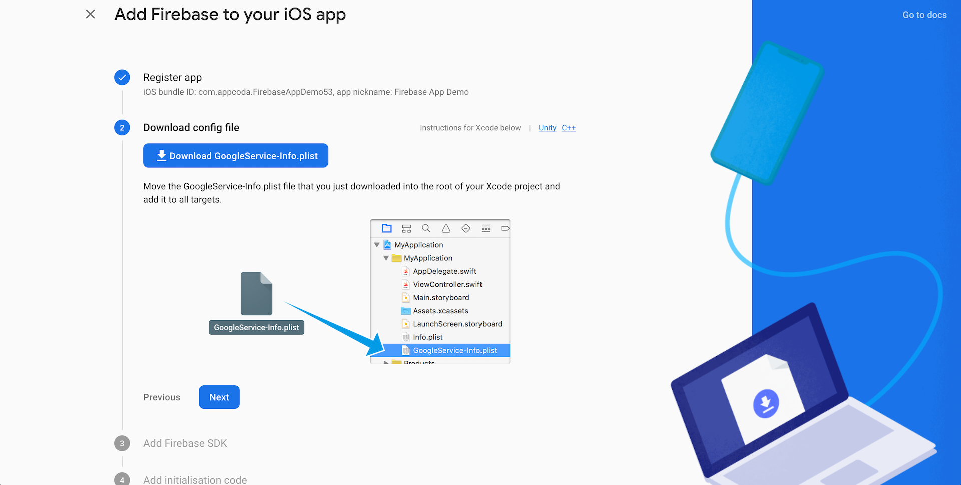961x485 pixels.
Task: Select the highlighted GoogleService-Info.plist tree row
Action: tap(454, 351)
